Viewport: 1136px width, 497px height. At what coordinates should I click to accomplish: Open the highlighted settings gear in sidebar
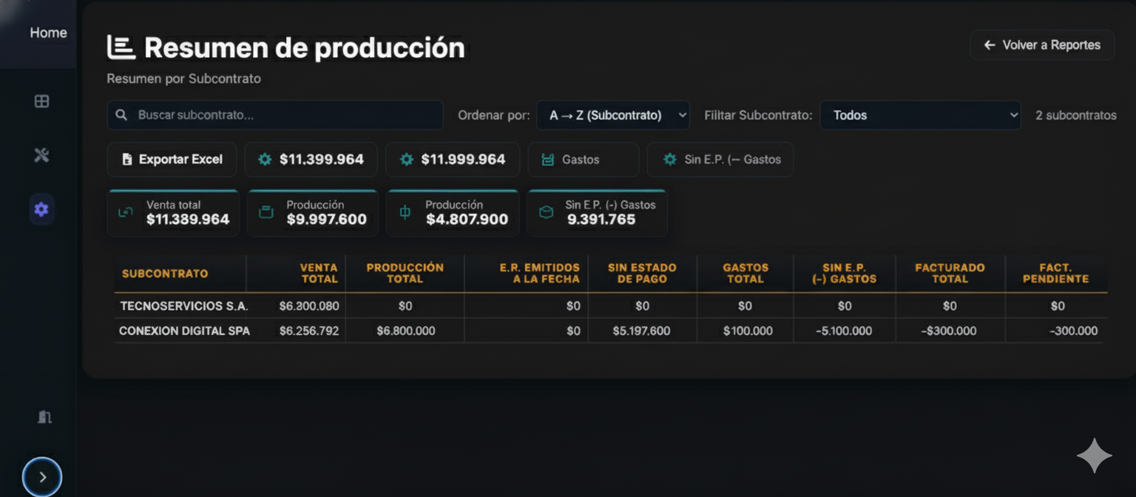[x=41, y=209]
